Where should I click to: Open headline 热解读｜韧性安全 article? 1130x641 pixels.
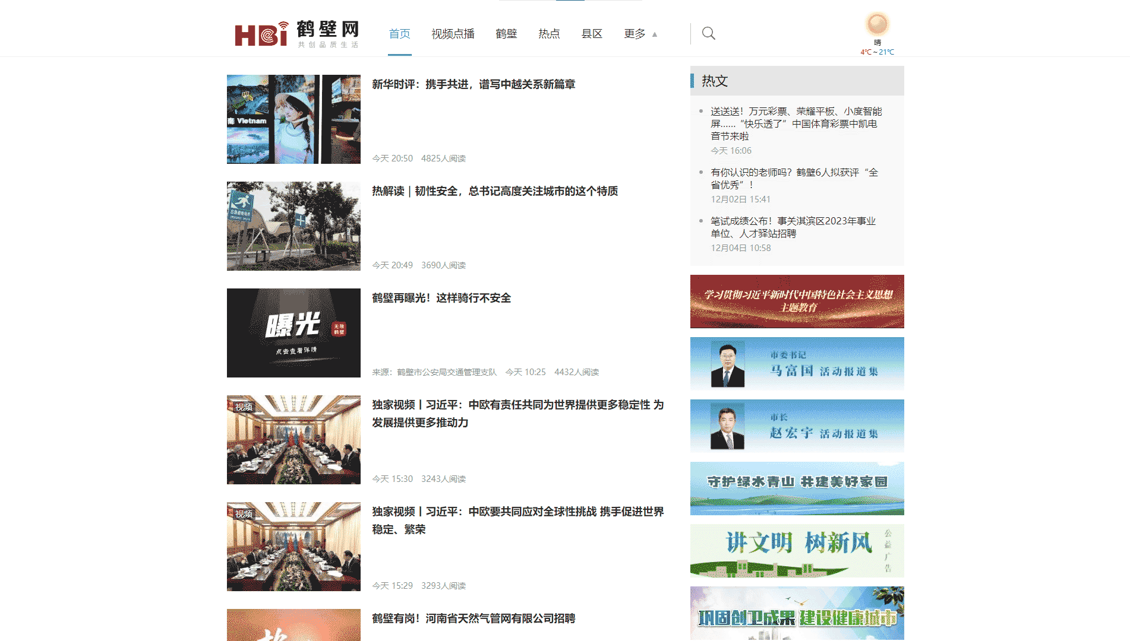(x=495, y=191)
